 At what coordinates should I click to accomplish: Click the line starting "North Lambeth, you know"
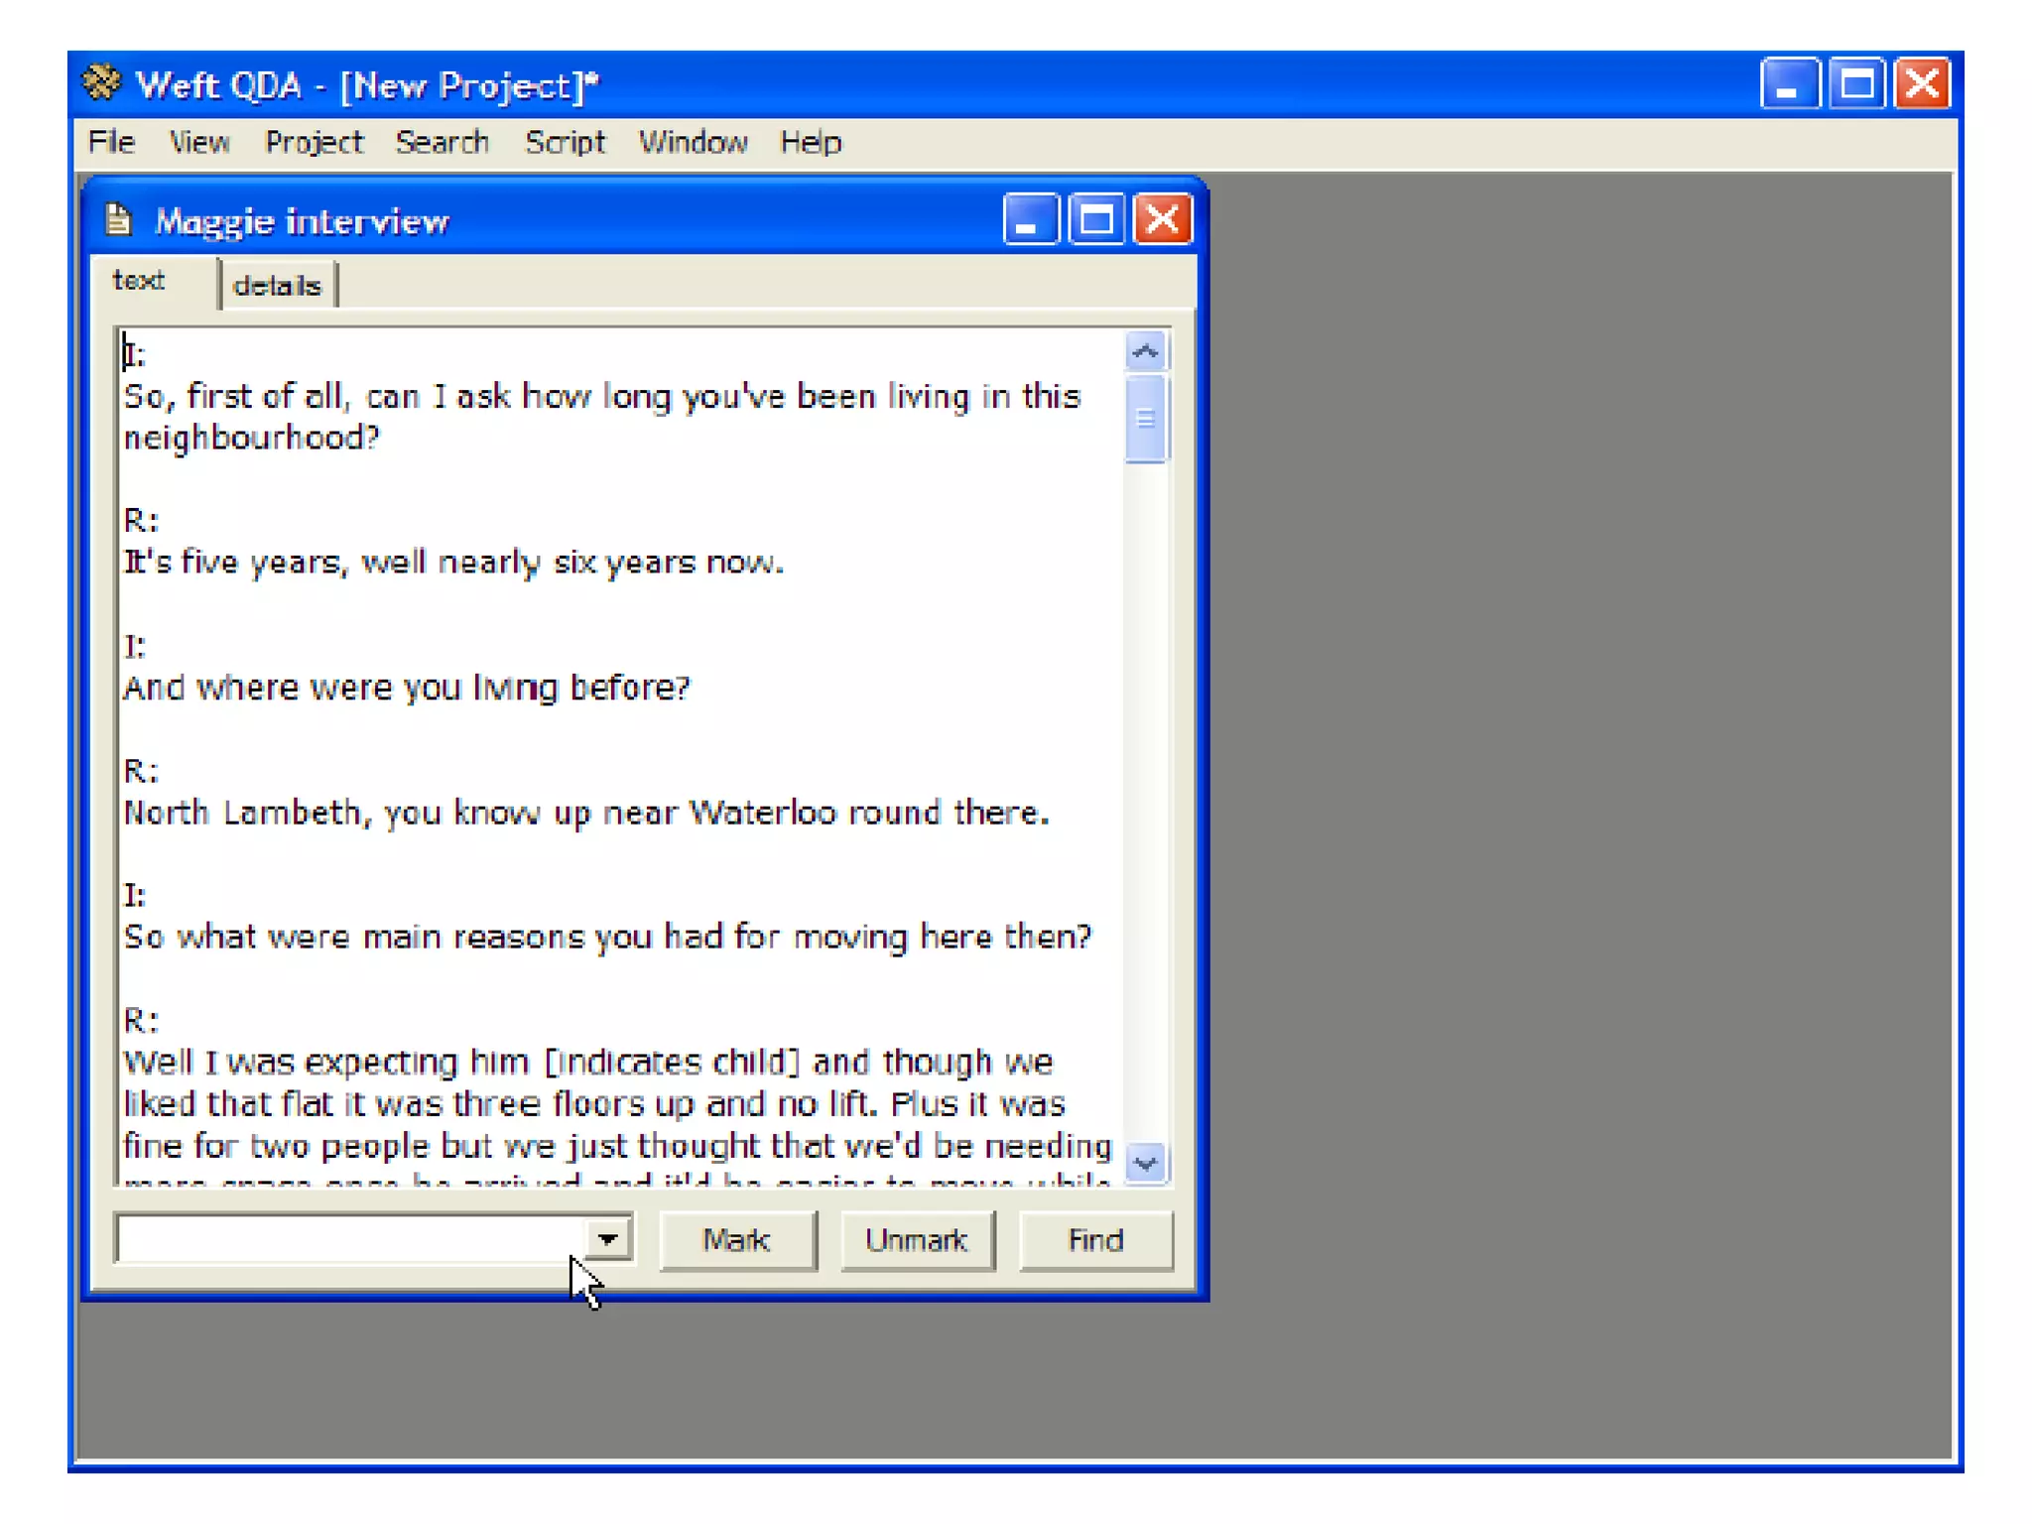pos(585,813)
